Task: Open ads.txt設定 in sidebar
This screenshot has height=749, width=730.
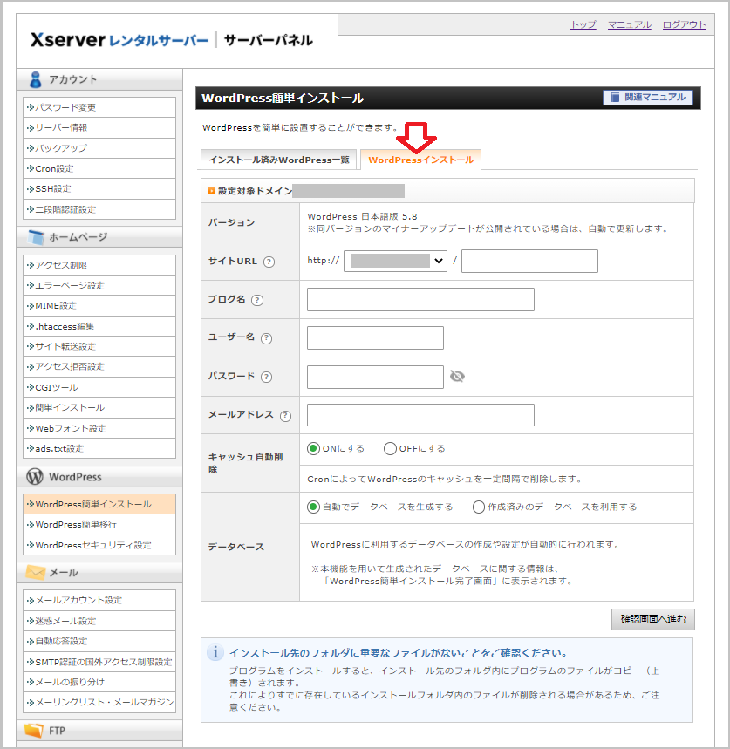Action: [x=99, y=448]
